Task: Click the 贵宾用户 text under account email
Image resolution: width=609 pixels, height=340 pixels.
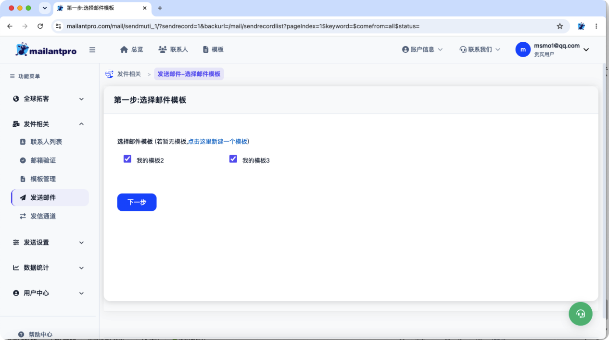Action: (x=544, y=54)
